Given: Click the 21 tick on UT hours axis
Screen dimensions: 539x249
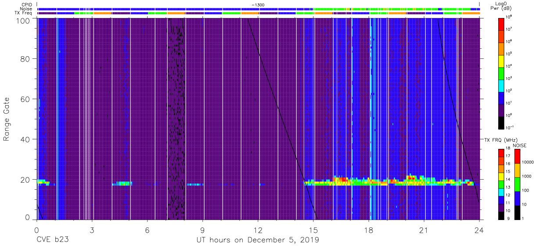Looking at the screenshot, I should click(x=424, y=230).
